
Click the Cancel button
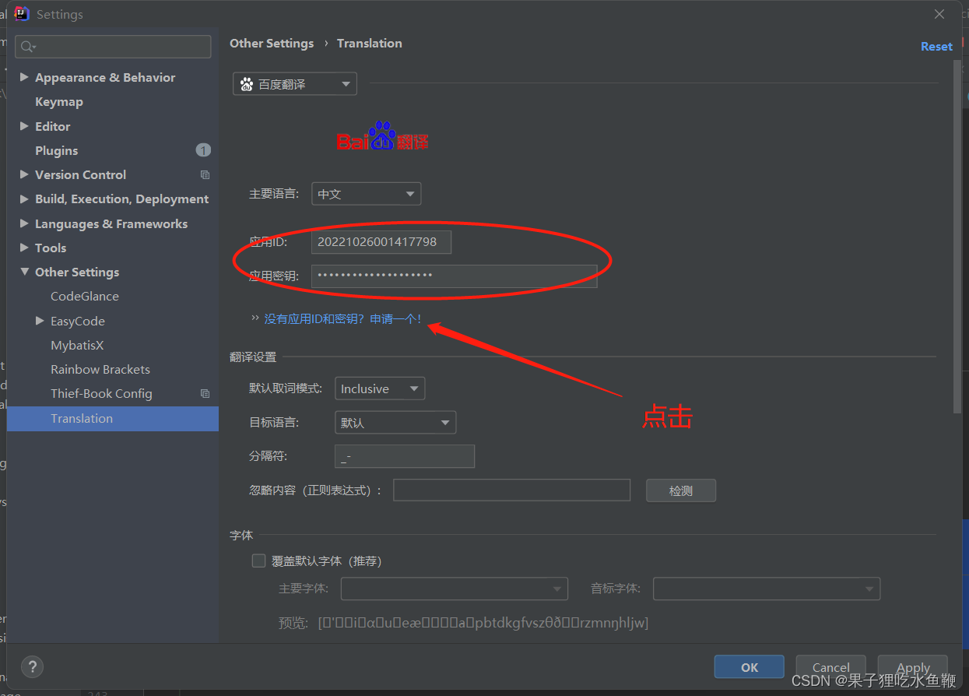click(x=831, y=667)
